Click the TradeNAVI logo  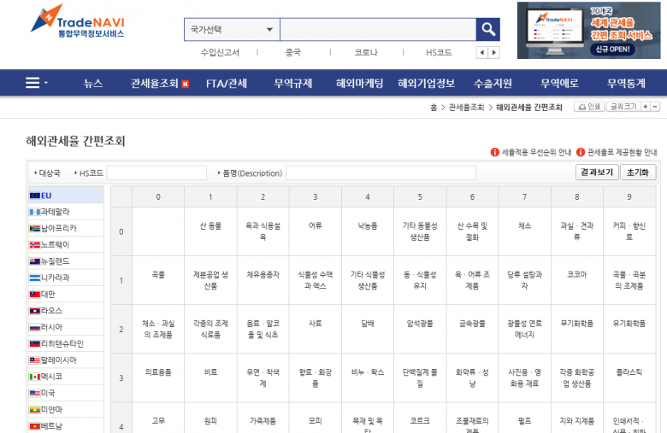(x=78, y=21)
